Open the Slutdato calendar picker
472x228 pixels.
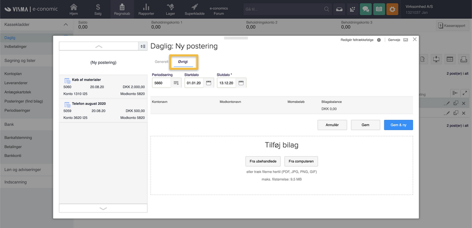point(241,83)
